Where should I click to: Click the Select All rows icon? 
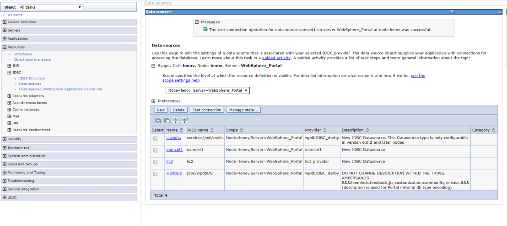pos(158,121)
